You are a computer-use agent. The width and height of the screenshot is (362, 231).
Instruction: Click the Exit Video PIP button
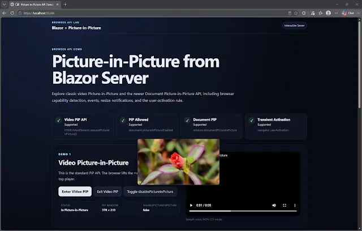click(107, 191)
